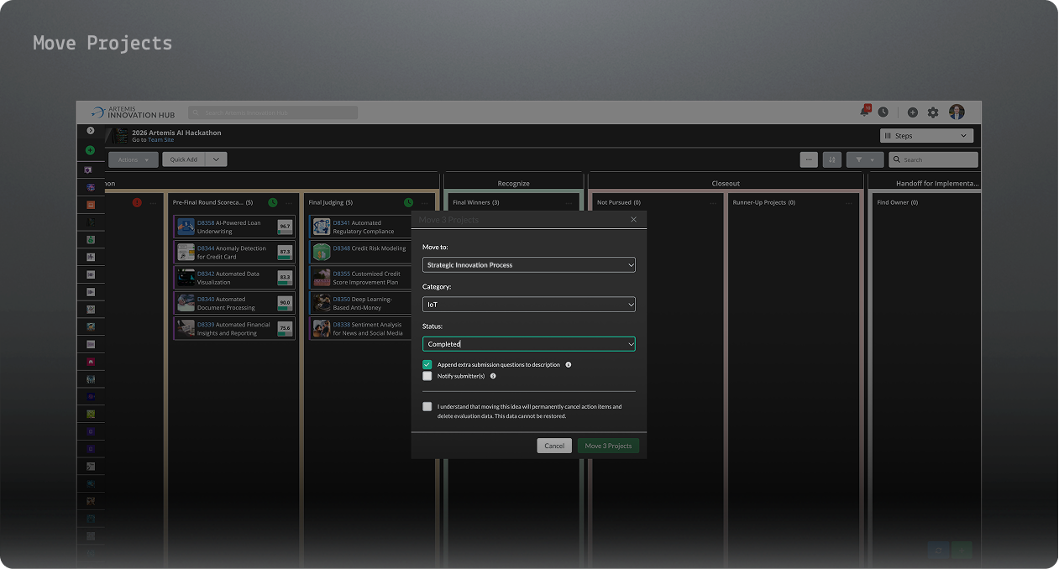Uncheck Append extra submission questions checkbox
Viewport: 1059px width, 569px height.
pos(427,365)
